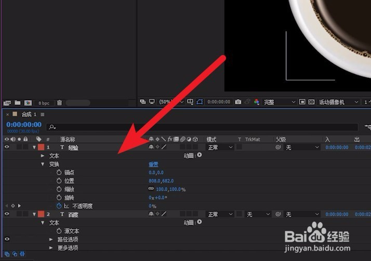This screenshot has width=371, height=261.
Task: Open the 动画 animate menu for 经验
Action: click(200, 155)
